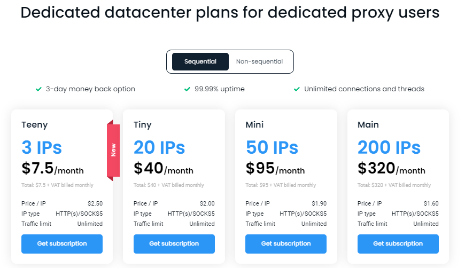This screenshot has height=268, width=465.
Task: Click the $7.5/month price
Action: click(x=52, y=169)
